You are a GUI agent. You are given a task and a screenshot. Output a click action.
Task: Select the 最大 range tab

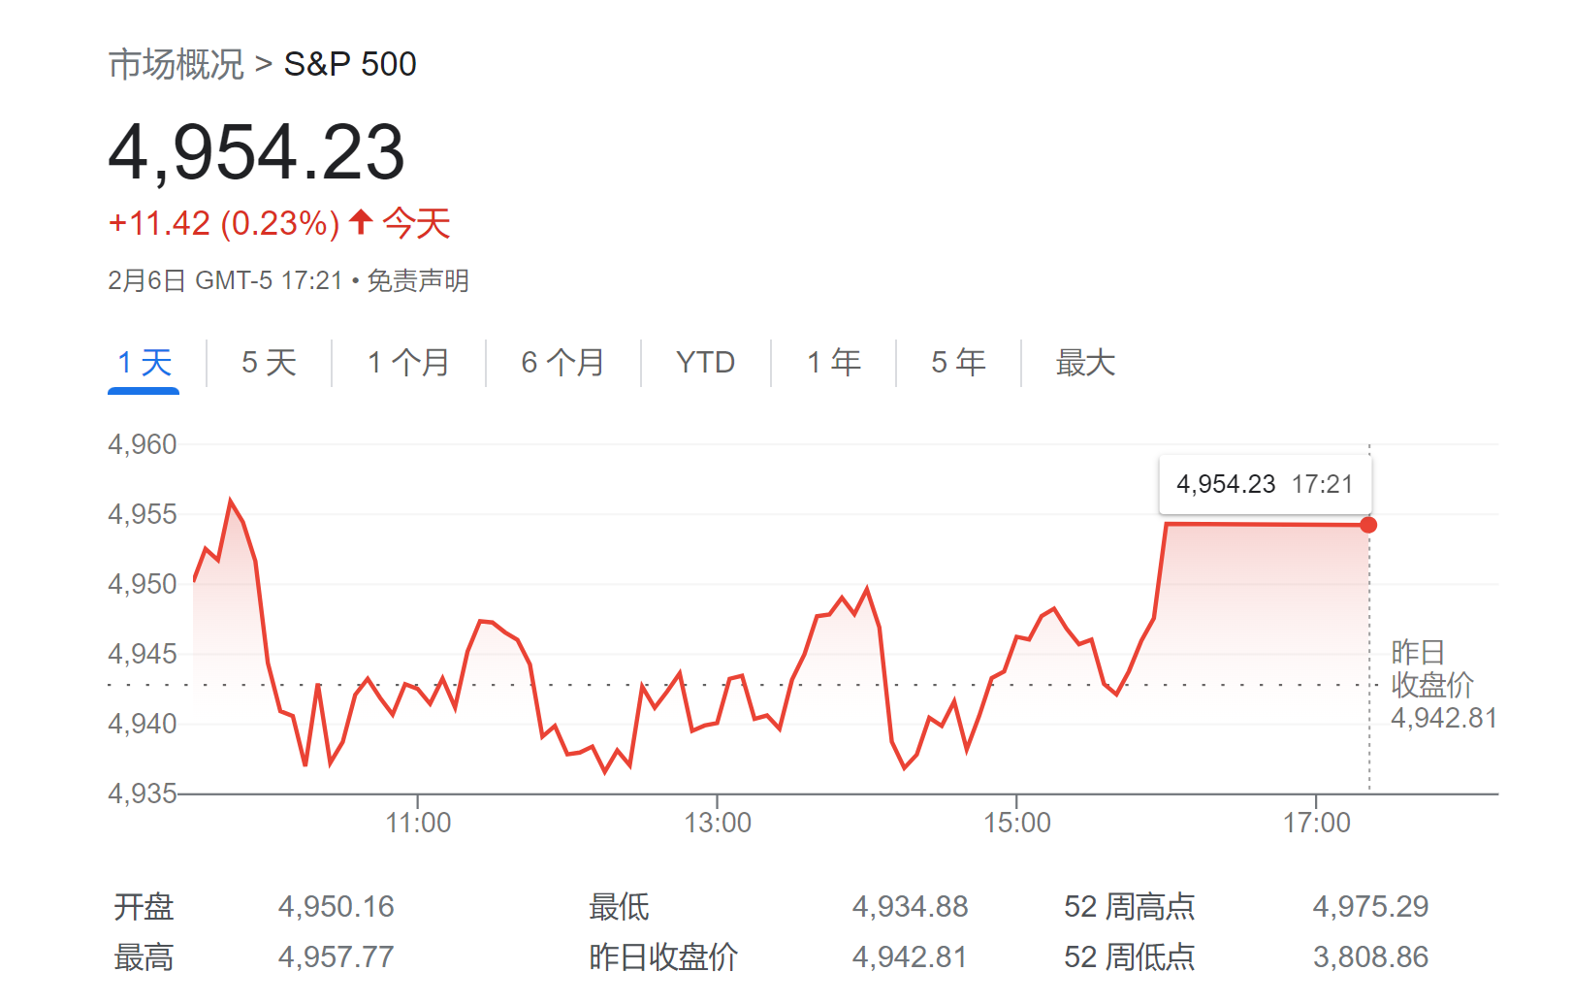[x=1085, y=363]
